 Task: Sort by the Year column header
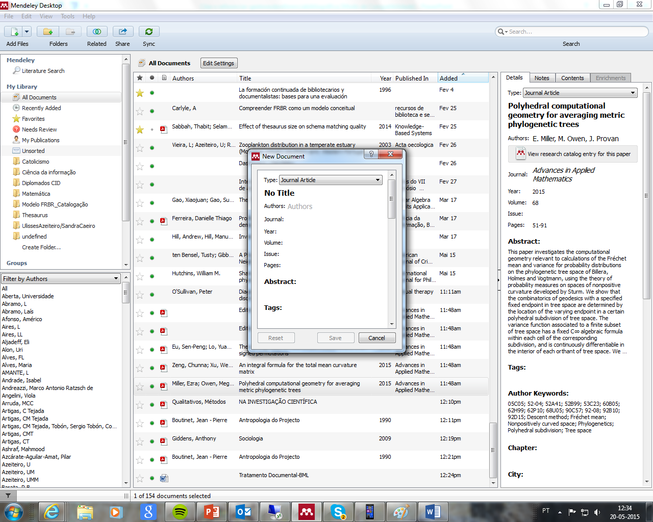[385, 79]
